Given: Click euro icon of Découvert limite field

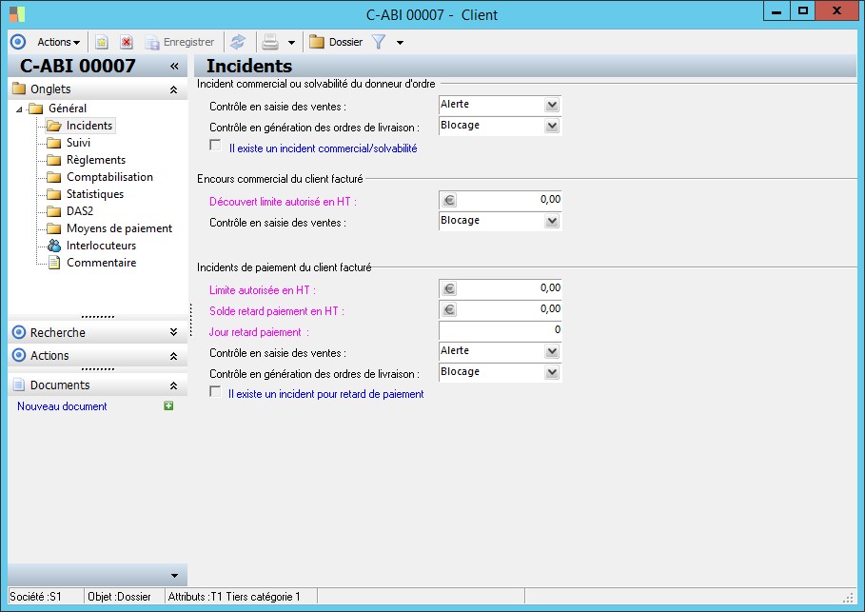Looking at the screenshot, I should [x=449, y=200].
